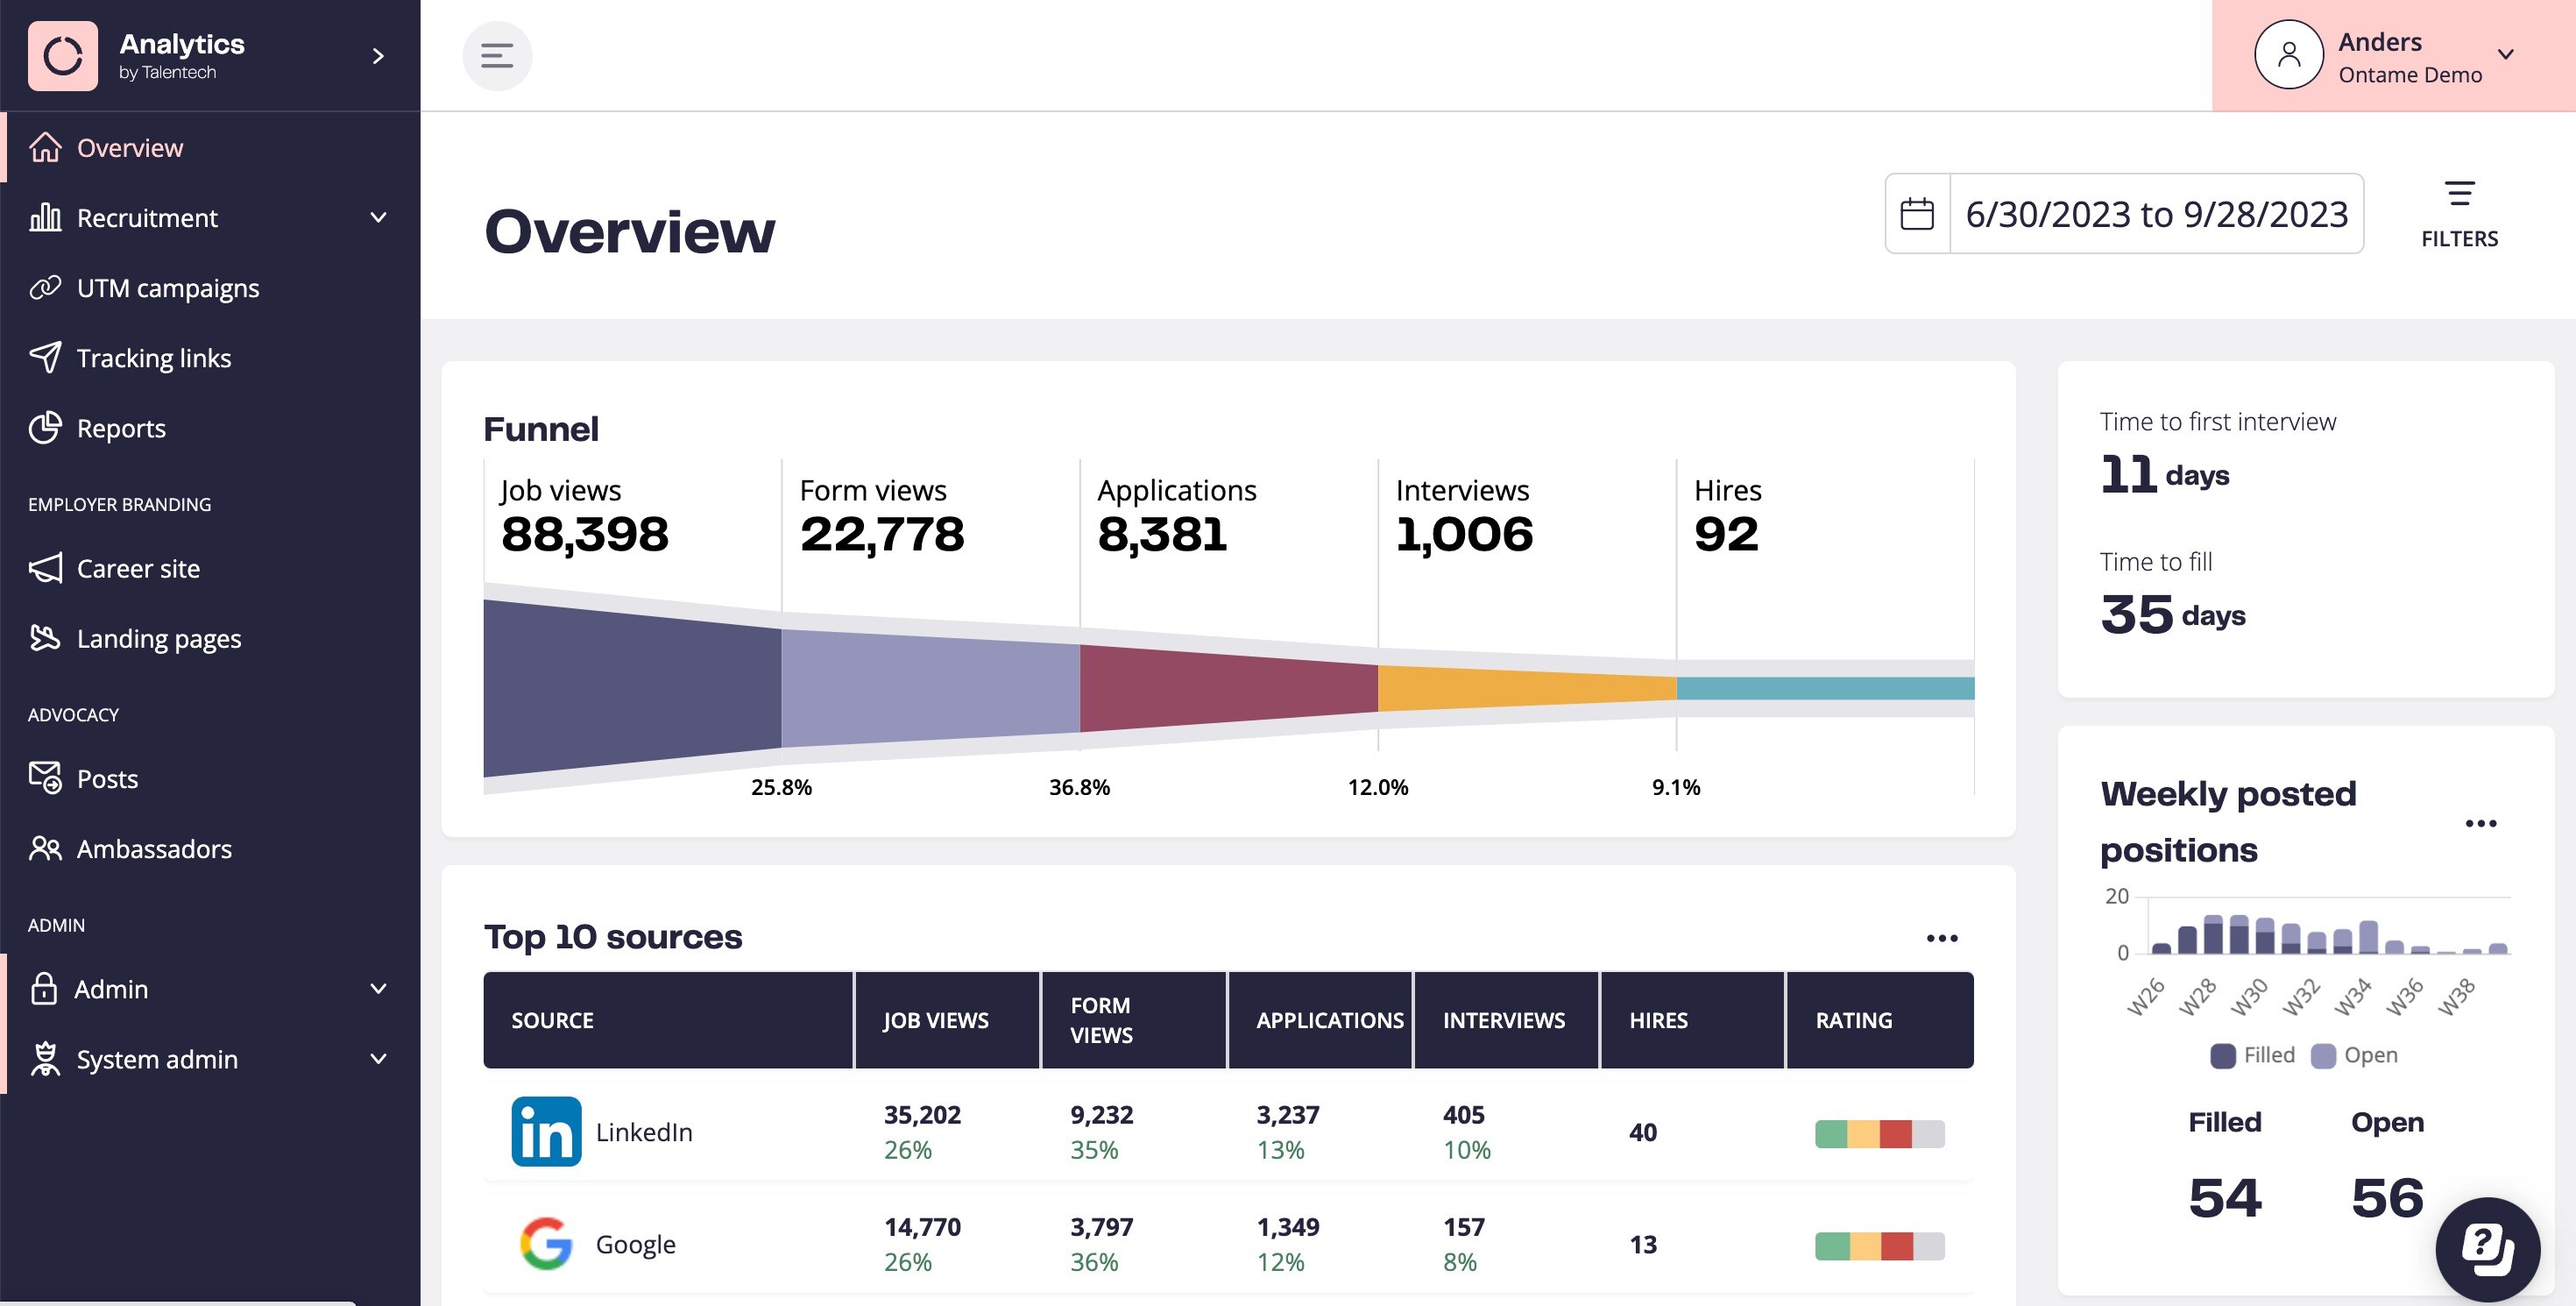Open Weekly posted positions options menu
Viewport: 2576px width, 1306px height.
click(2481, 823)
